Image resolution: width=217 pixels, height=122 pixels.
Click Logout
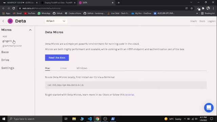pos(212,21)
